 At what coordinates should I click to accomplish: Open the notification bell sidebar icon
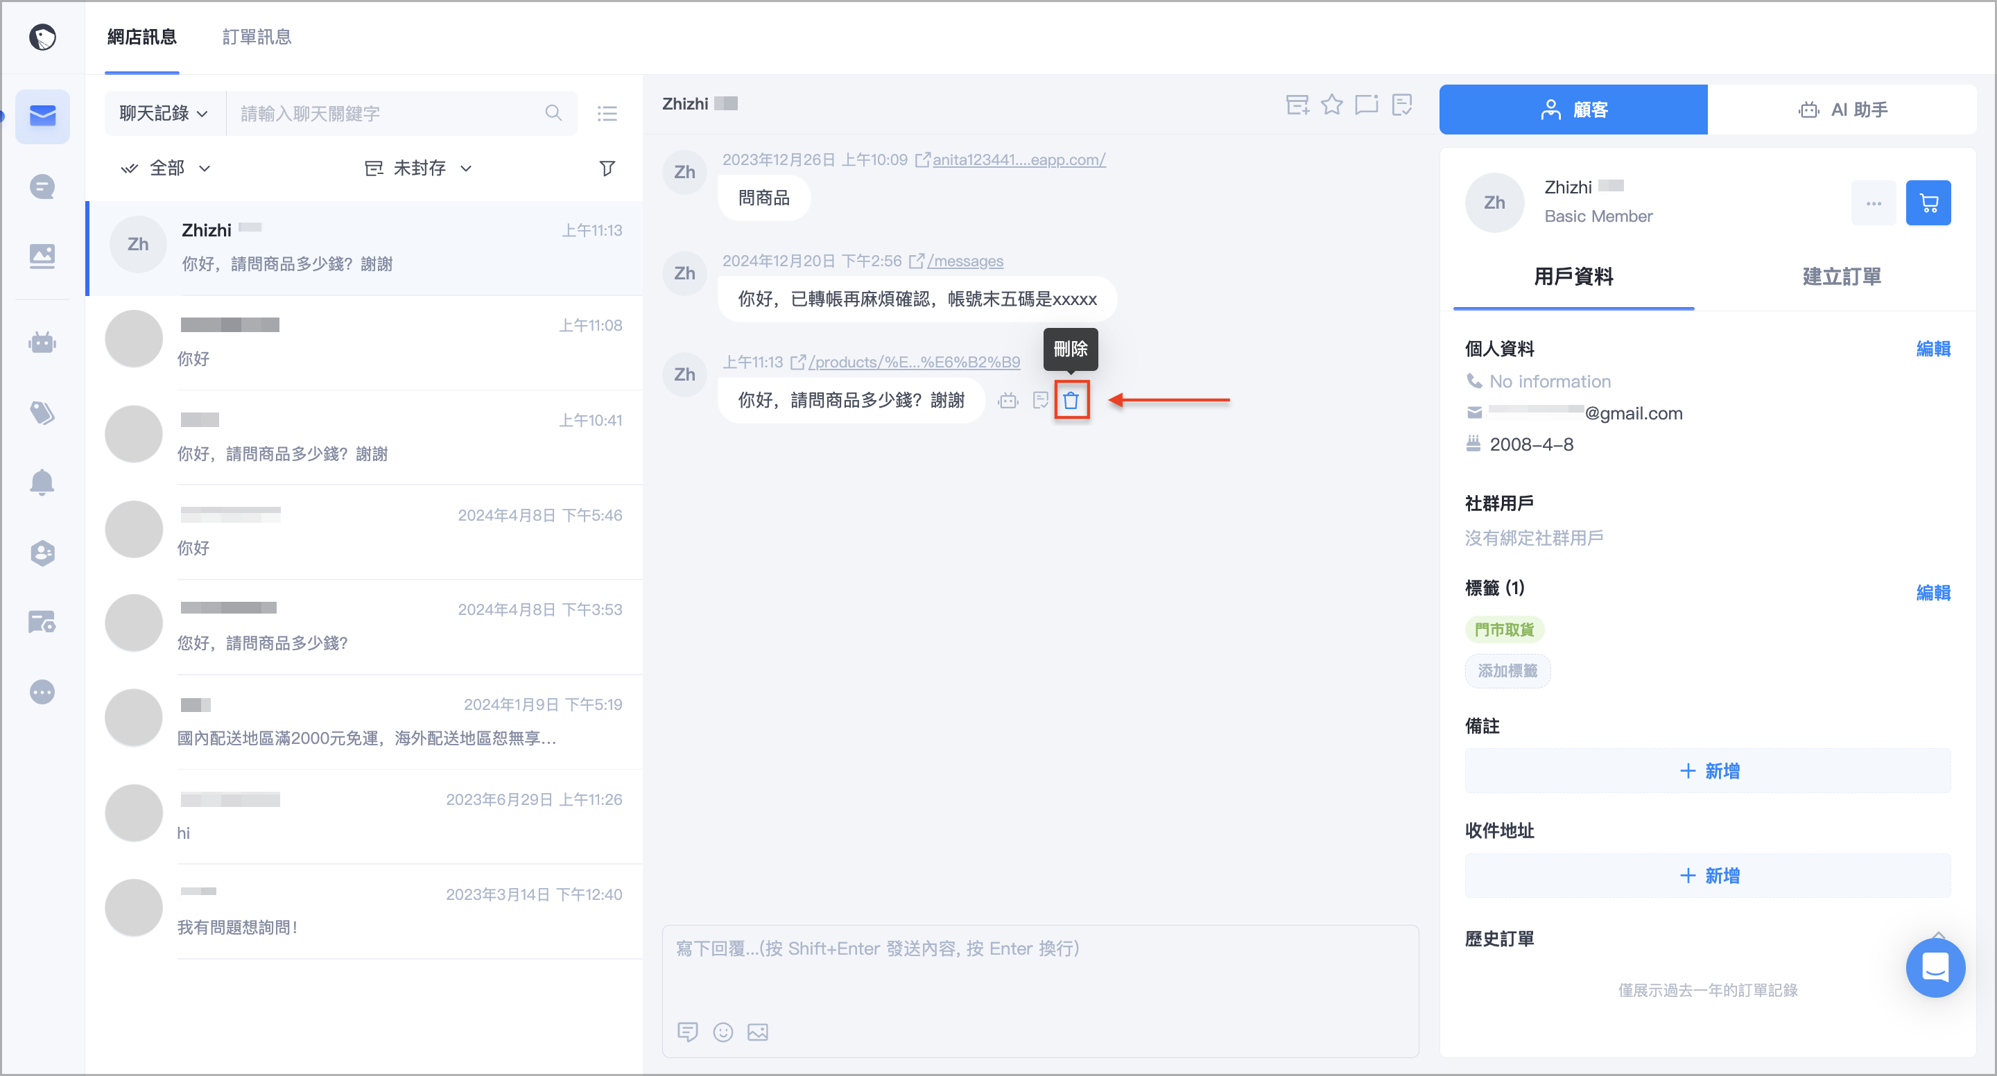coord(42,482)
